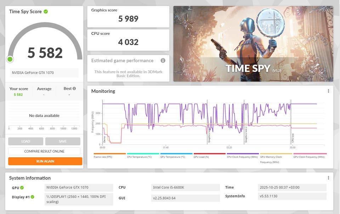Screen dimensions: 340x214
Task: Open the Monitoring panel three-dot menu
Action: 328,91
